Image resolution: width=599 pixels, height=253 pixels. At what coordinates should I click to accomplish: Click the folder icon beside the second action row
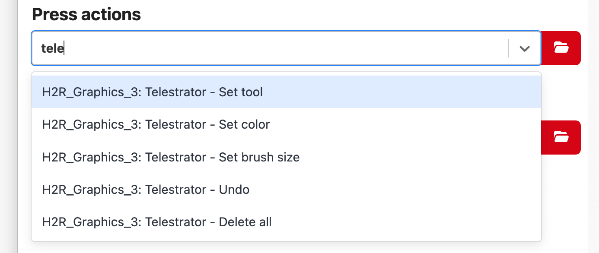[561, 137]
